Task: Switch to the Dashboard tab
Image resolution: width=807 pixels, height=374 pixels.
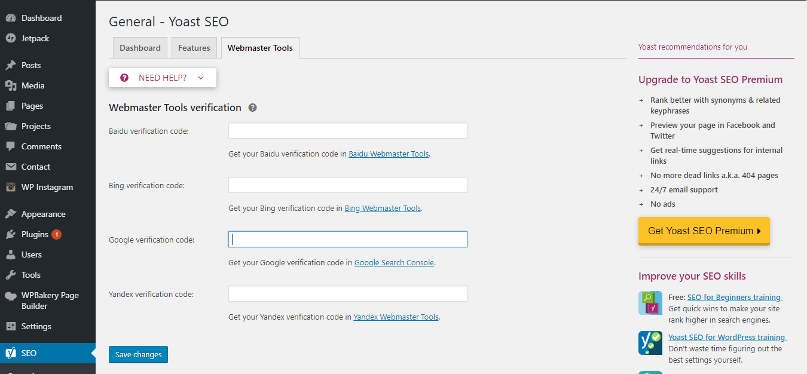Action: pyautogui.click(x=140, y=48)
